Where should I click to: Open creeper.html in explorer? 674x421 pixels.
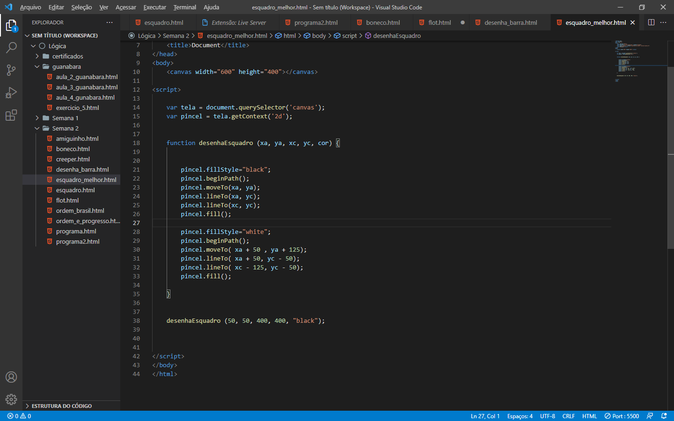pos(73,159)
